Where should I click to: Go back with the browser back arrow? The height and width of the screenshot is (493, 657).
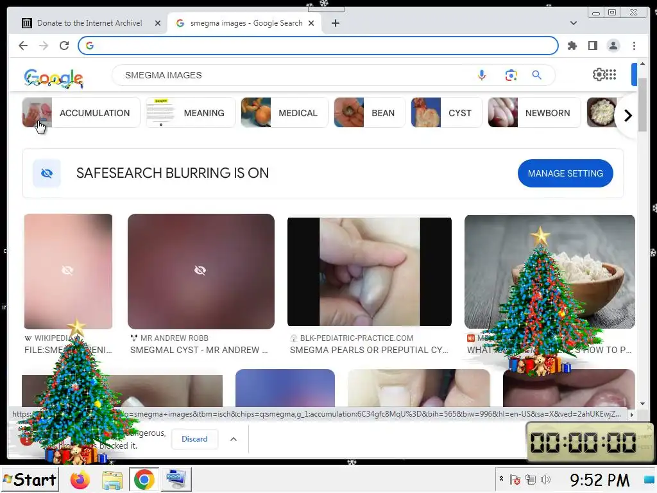[x=23, y=46]
